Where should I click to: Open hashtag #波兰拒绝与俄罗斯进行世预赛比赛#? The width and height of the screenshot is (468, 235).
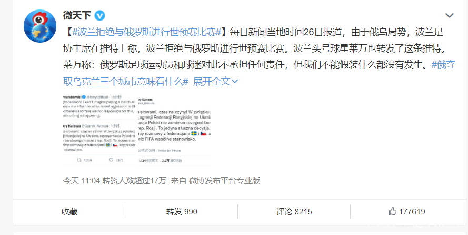point(146,32)
